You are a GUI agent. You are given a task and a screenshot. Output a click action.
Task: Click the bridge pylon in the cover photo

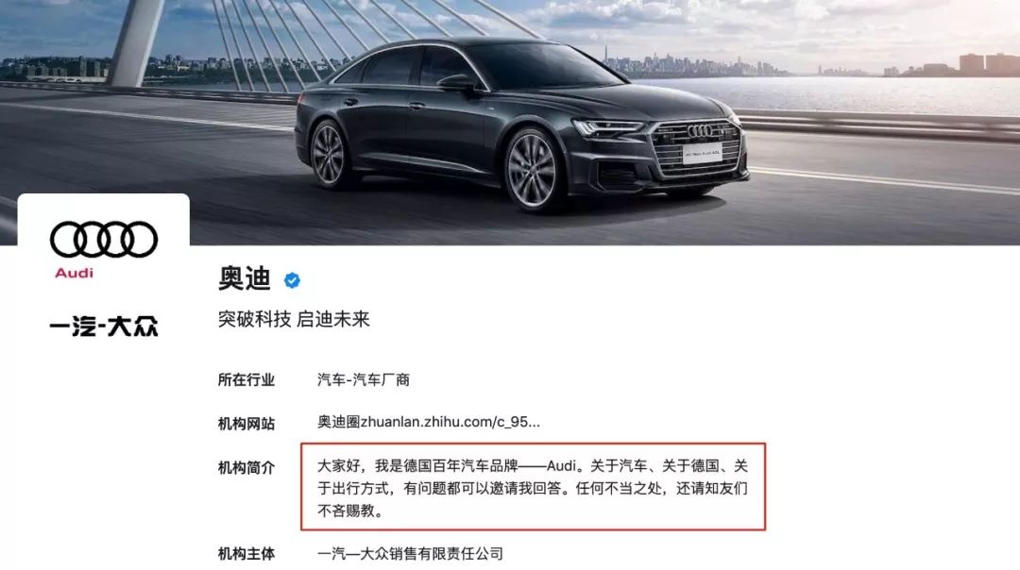(x=137, y=42)
